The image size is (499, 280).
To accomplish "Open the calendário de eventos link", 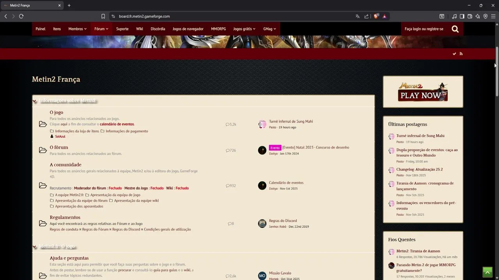I will pyautogui.click(x=117, y=124).
